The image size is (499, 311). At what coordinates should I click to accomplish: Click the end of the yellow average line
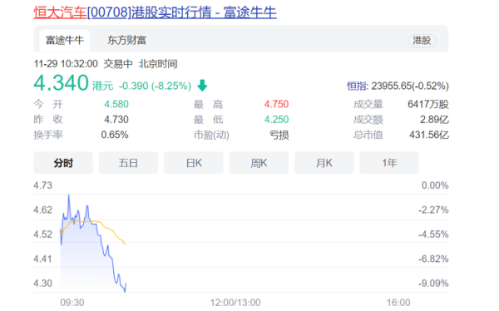(126, 244)
